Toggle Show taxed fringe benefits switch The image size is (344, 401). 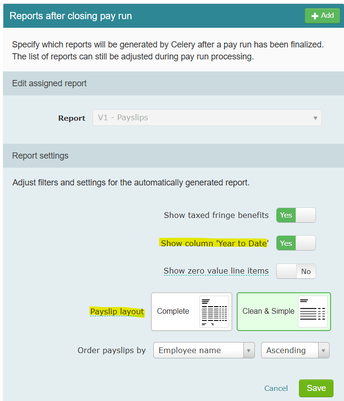[296, 215]
